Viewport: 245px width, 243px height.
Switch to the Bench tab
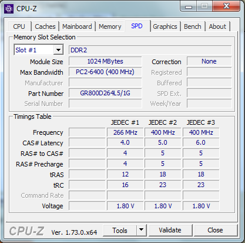(193, 26)
